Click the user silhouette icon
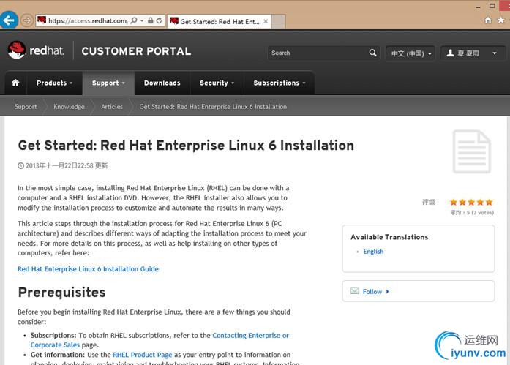Viewport: 510px width, 365px height. (x=450, y=53)
